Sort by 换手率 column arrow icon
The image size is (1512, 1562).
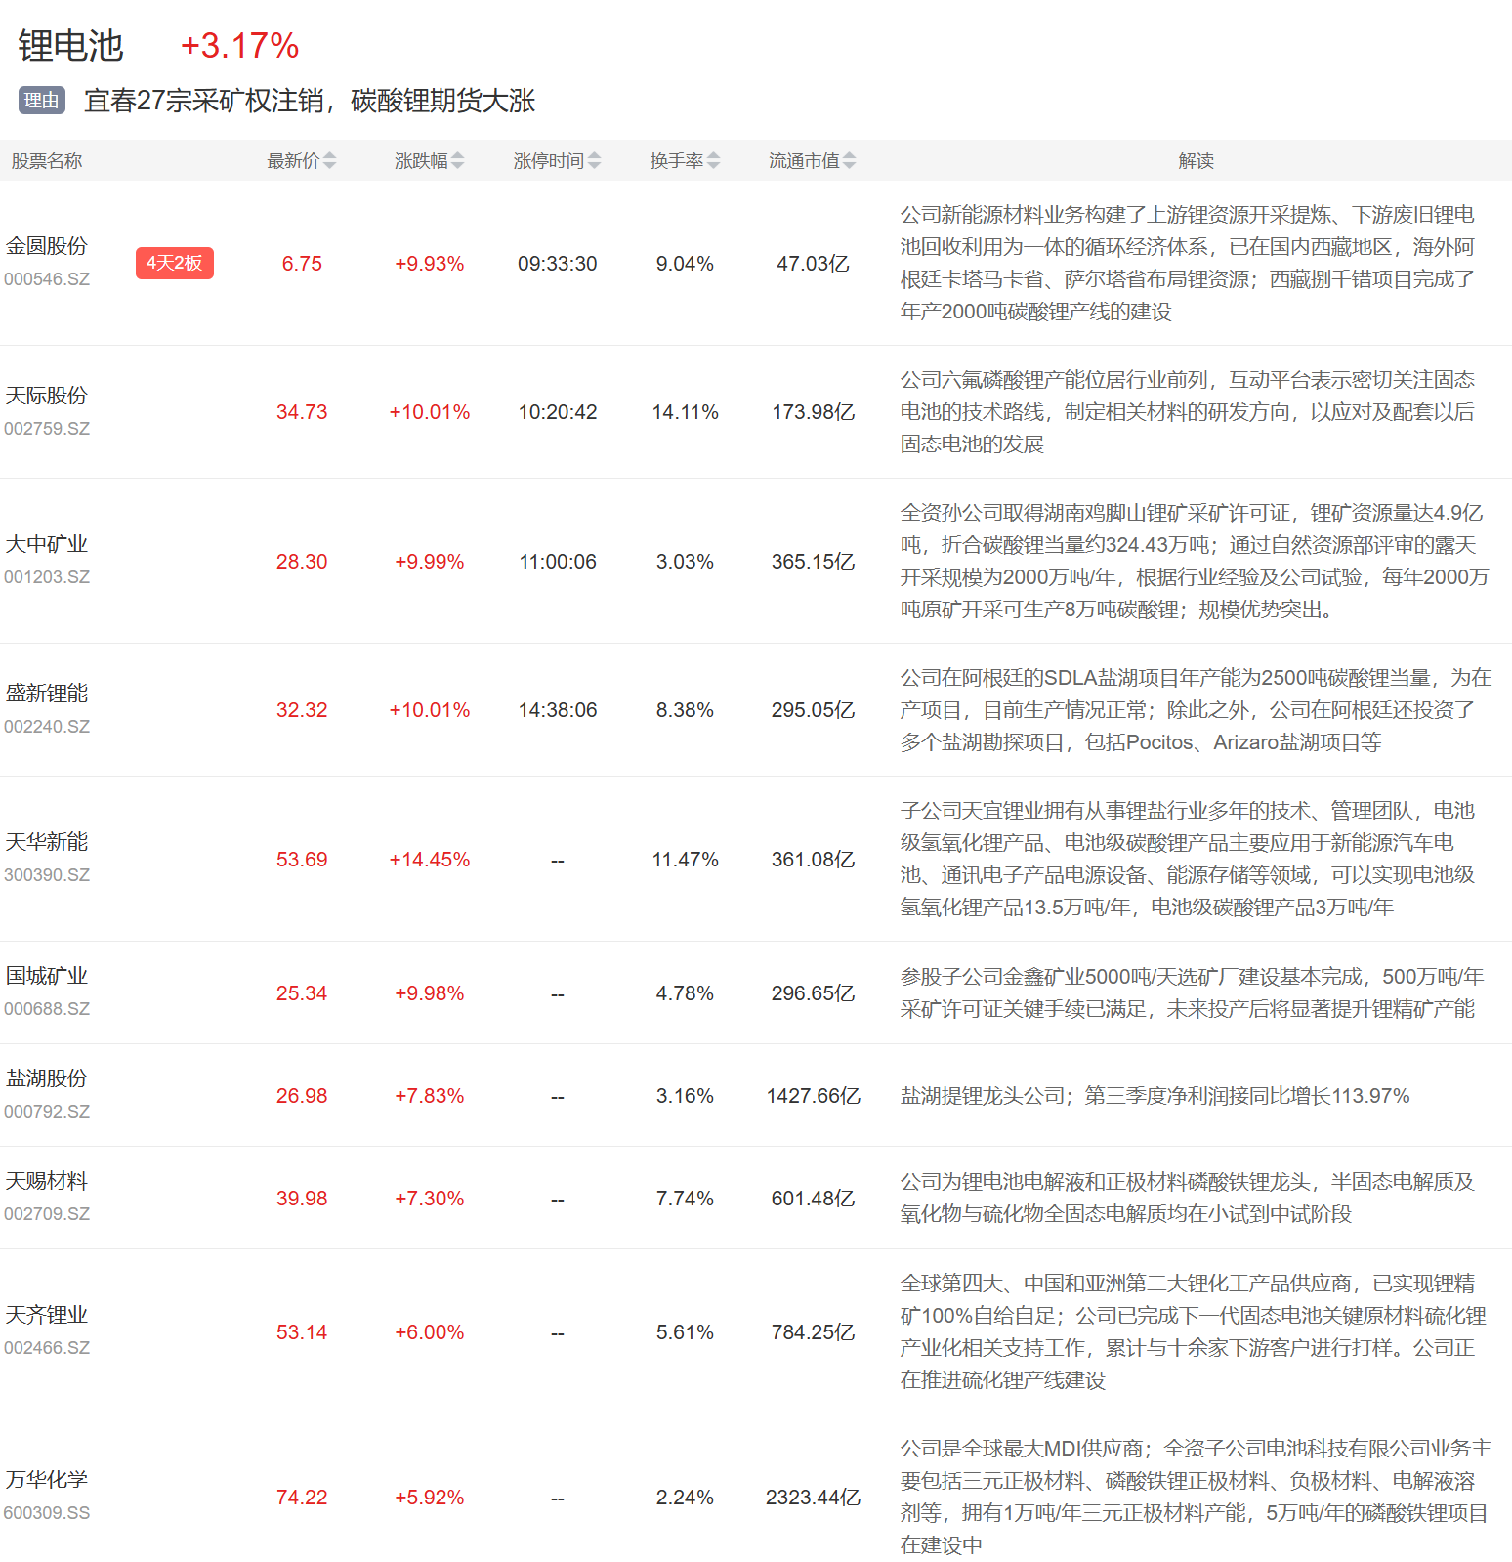point(713,161)
